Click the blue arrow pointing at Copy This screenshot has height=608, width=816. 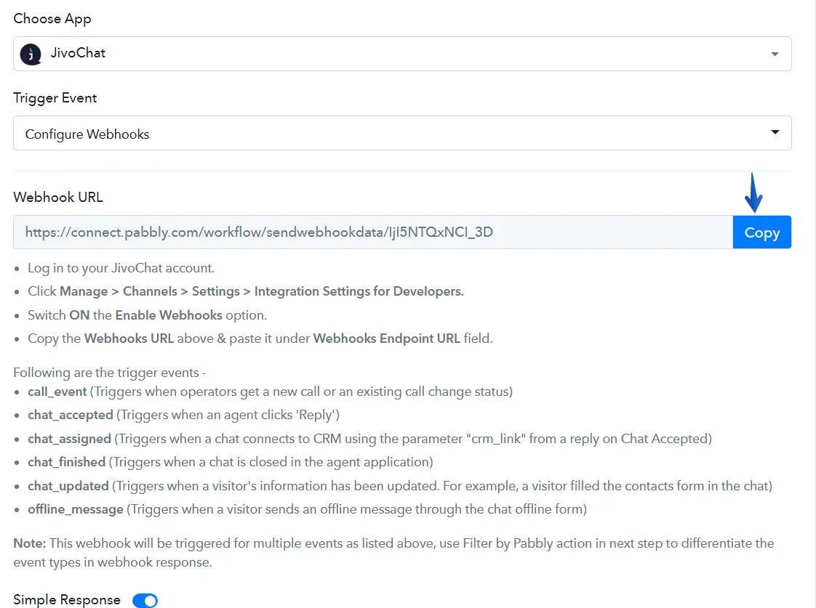pyautogui.click(x=754, y=192)
